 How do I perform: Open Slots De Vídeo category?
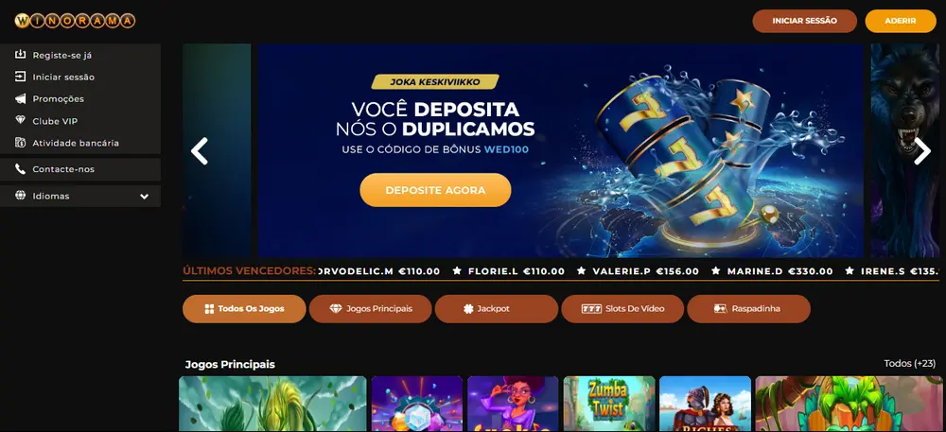tap(622, 308)
